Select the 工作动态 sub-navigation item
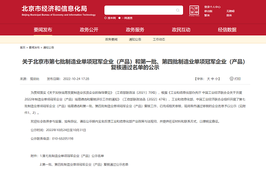The height and width of the screenshot is (178, 266). pyautogui.click(x=158, y=39)
